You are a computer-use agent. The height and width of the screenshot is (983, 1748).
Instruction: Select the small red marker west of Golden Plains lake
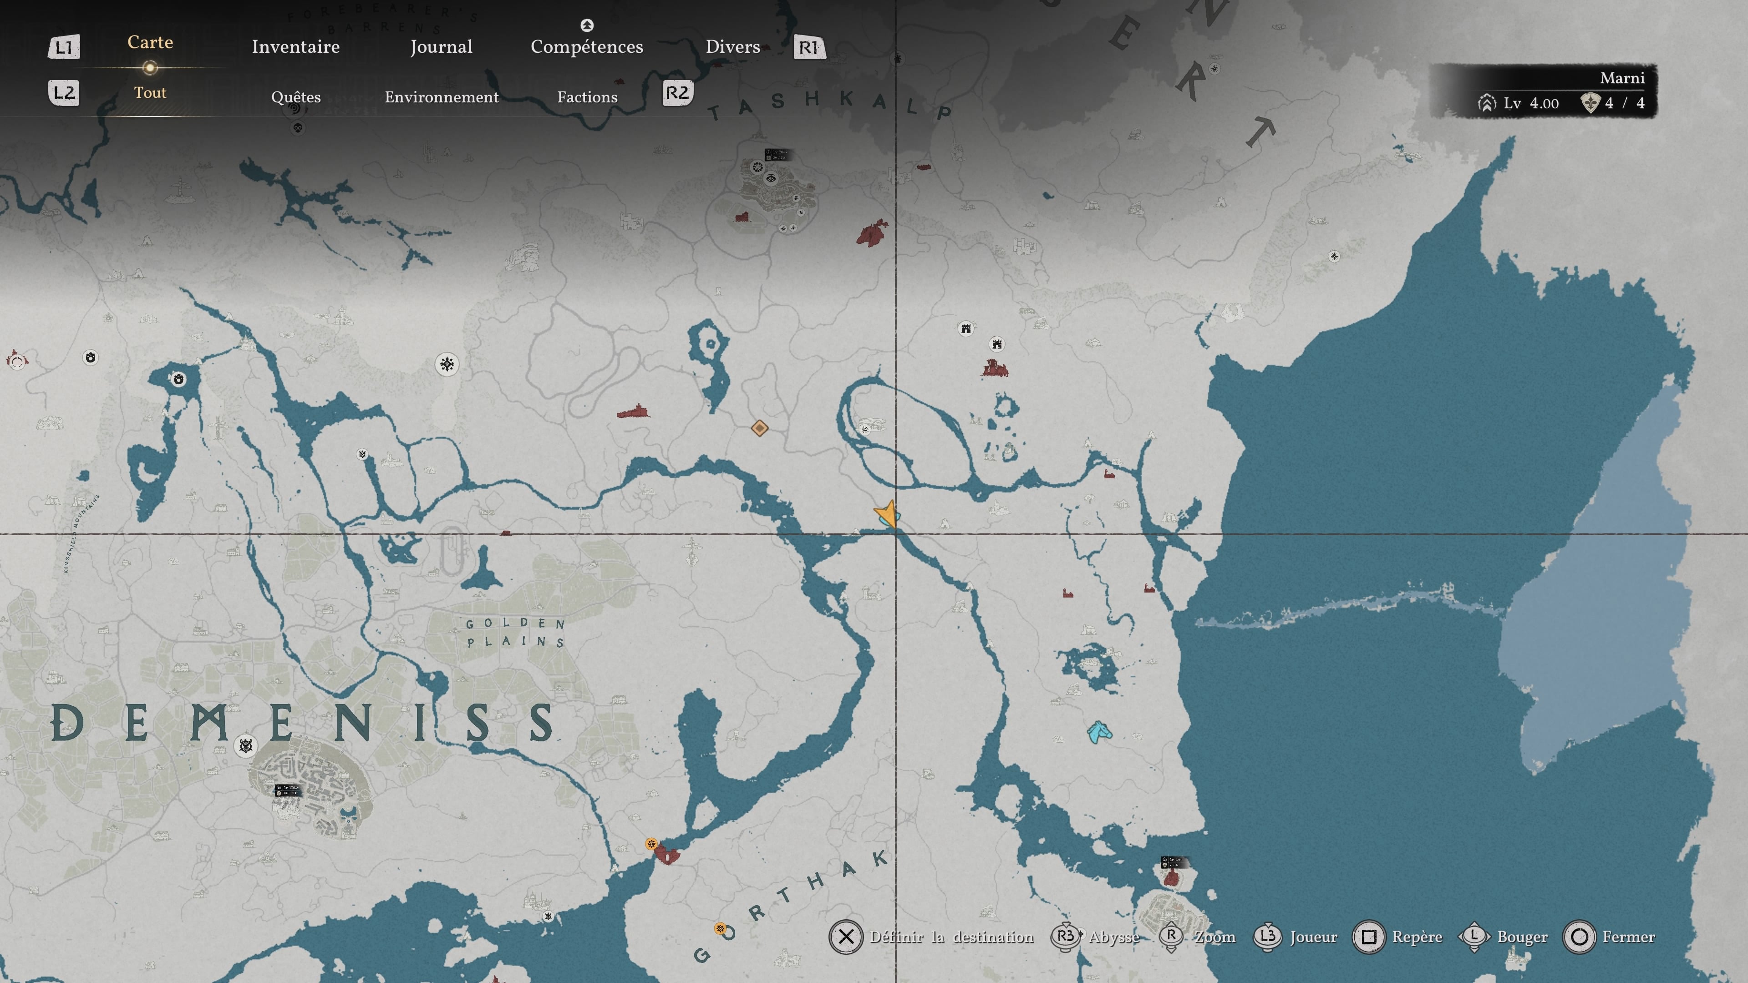tap(505, 533)
